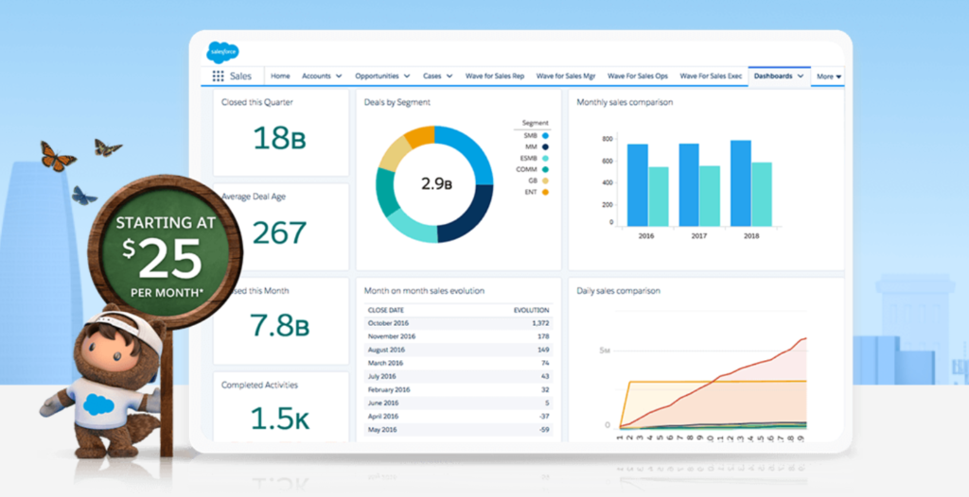Click Month on month sales evolution title
This screenshot has width=969, height=497.
424,291
